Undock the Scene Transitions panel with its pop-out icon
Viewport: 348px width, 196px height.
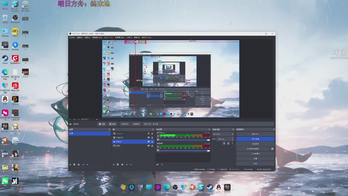click(x=233, y=129)
